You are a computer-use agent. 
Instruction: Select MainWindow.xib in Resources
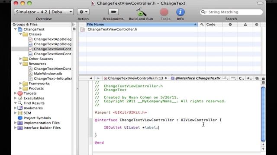pos(48,74)
